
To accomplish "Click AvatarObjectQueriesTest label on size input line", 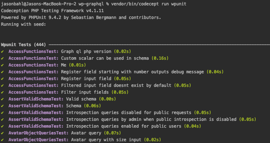I will (38, 140).
